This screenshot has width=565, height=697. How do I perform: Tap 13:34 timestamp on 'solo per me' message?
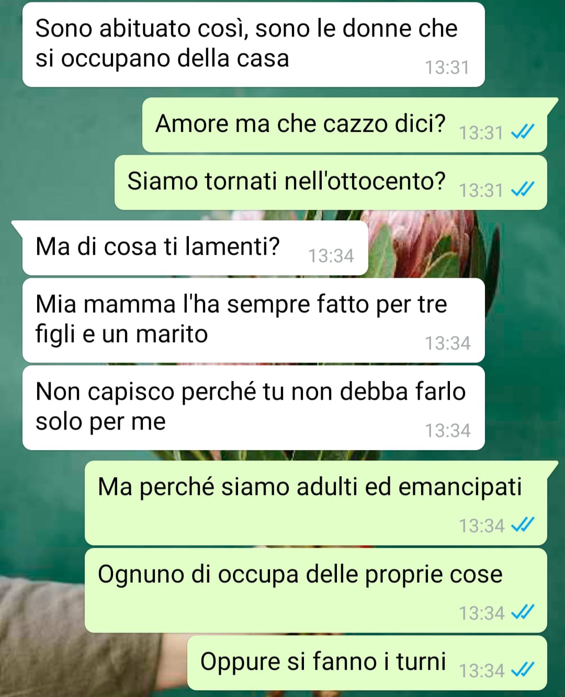(x=447, y=431)
